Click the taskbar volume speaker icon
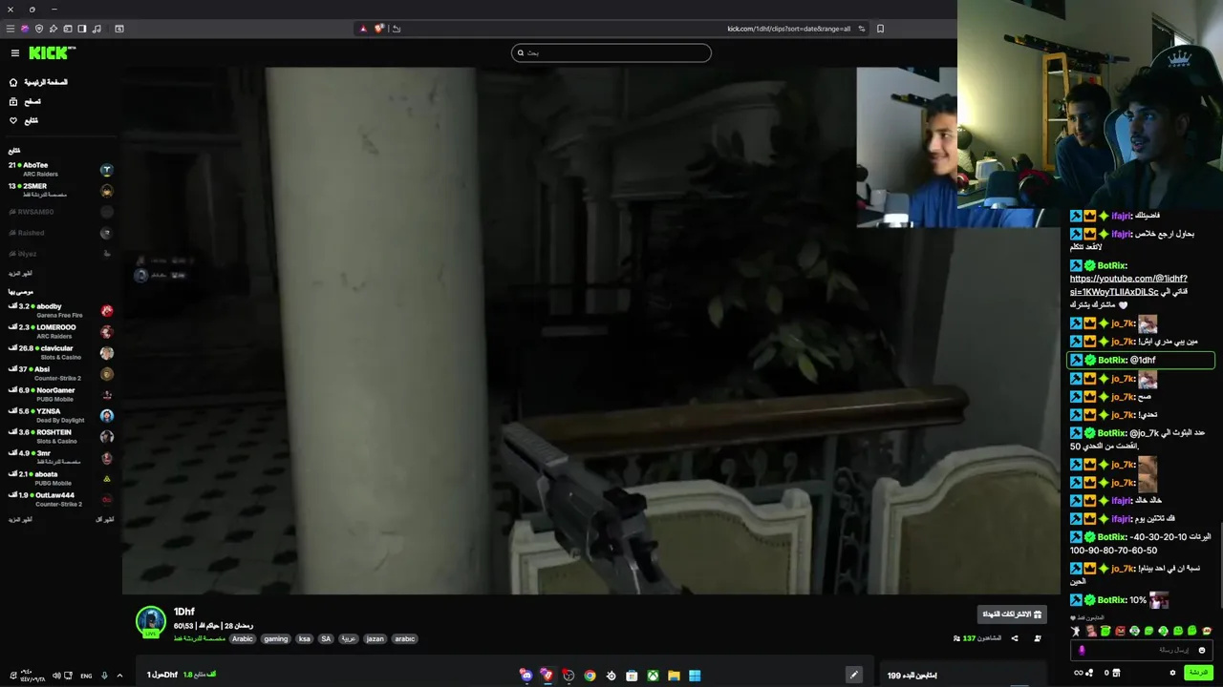 [x=56, y=676]
